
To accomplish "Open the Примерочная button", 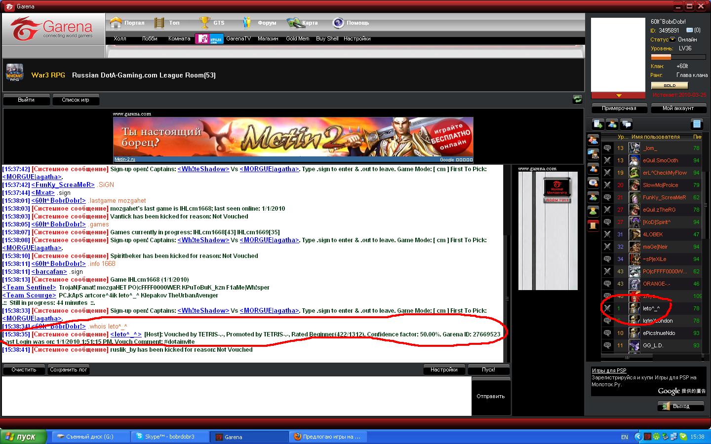I will click(x=619, y=108).
